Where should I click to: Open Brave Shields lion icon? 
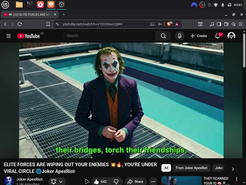pyautogui.click(x=169, y=24)
